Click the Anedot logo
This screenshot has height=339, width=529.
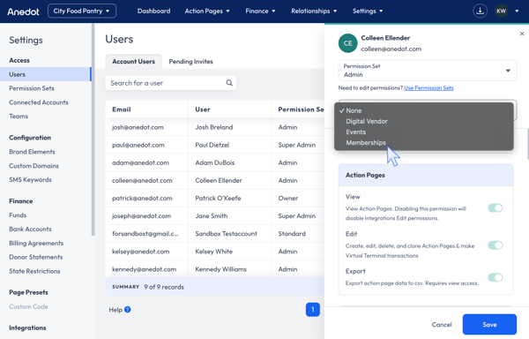tap(23, 11)
